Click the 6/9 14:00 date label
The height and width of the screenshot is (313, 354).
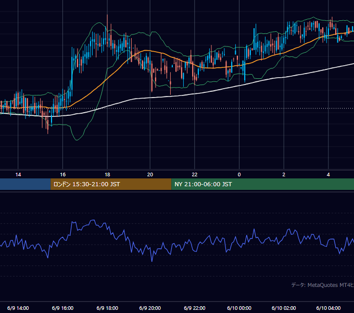coord(18,308)
